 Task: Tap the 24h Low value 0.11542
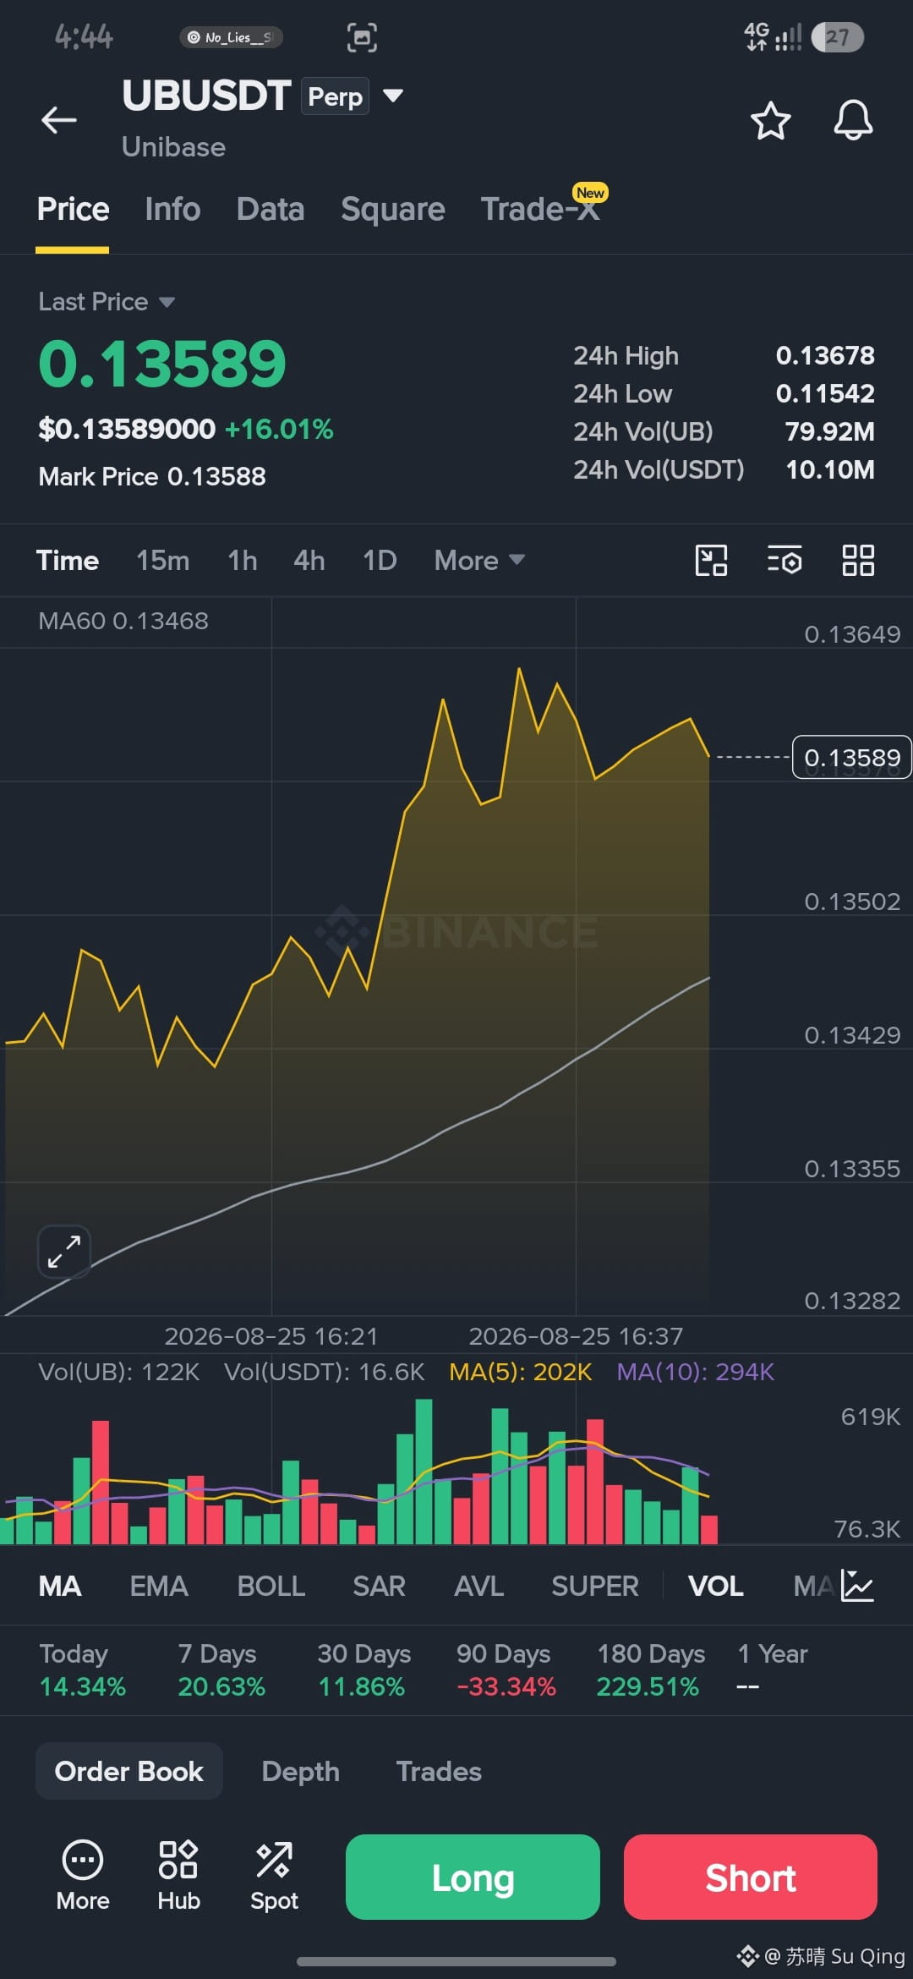(825, 393)
